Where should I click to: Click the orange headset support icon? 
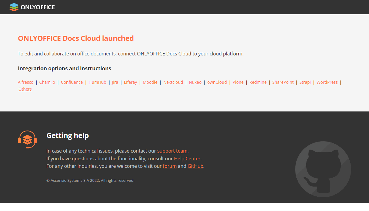click(x=27, y=139)
